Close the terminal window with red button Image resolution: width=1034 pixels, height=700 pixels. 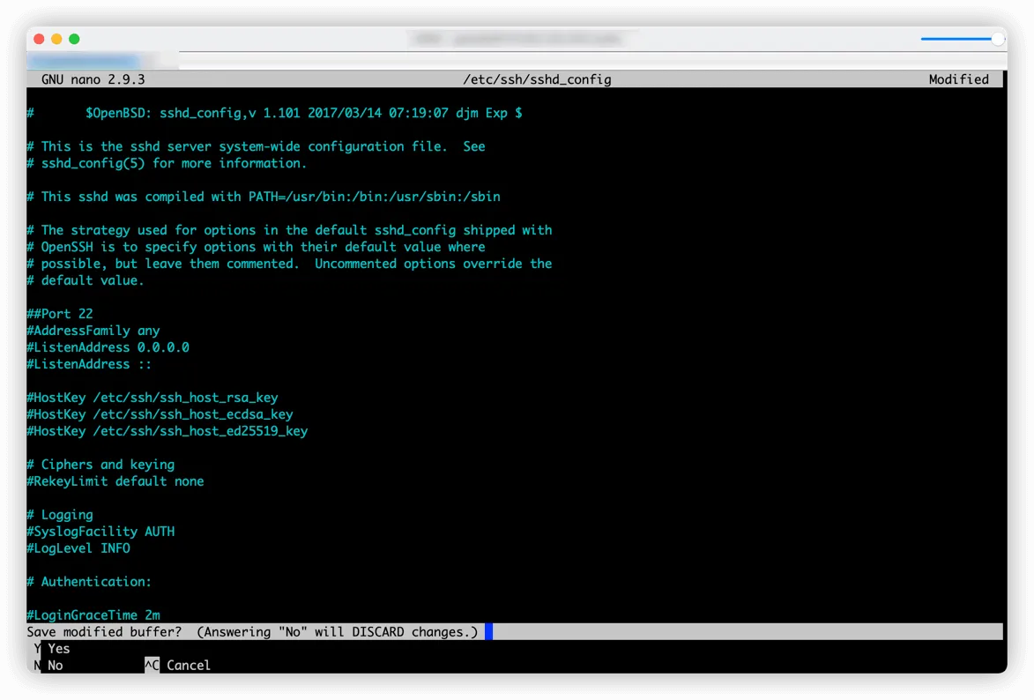point(39,39)
